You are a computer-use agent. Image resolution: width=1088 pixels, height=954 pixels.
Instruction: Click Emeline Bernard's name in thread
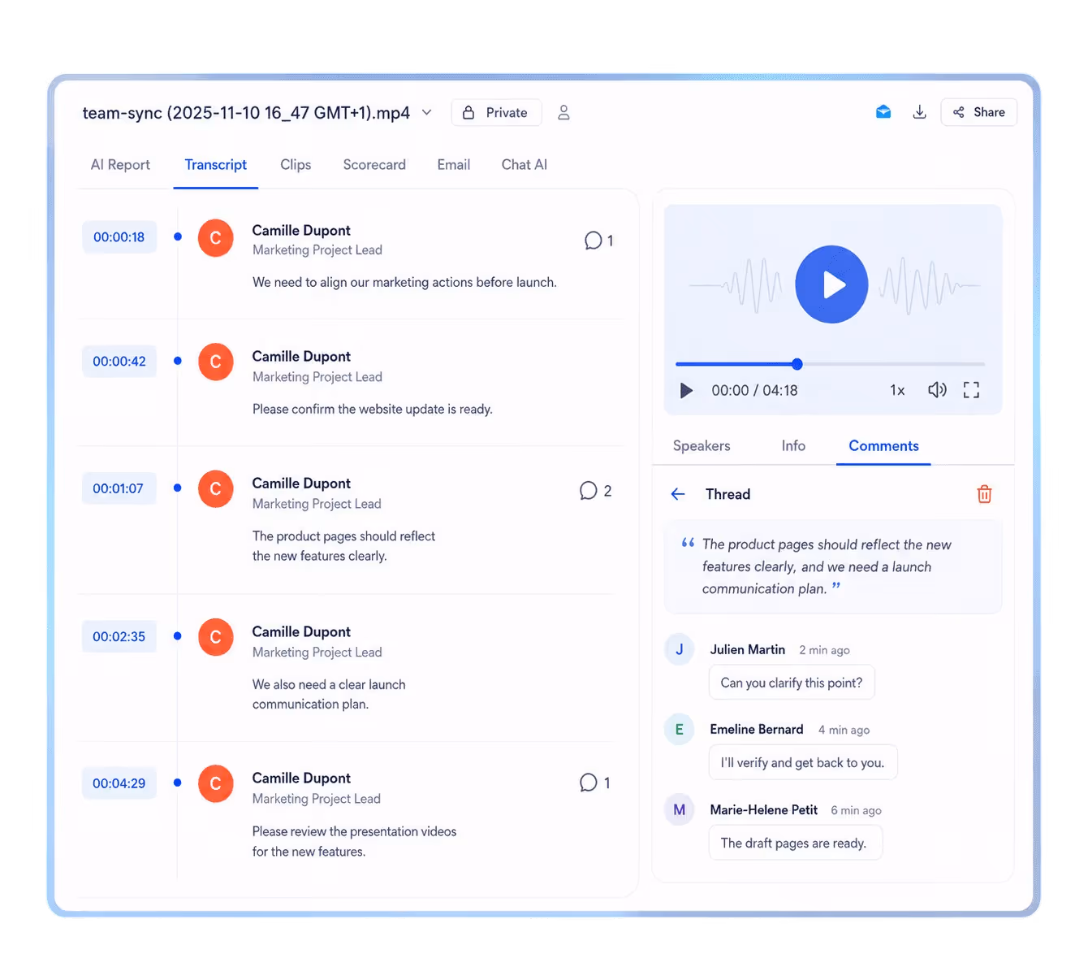pyautogui.click(x=757, y=730)
